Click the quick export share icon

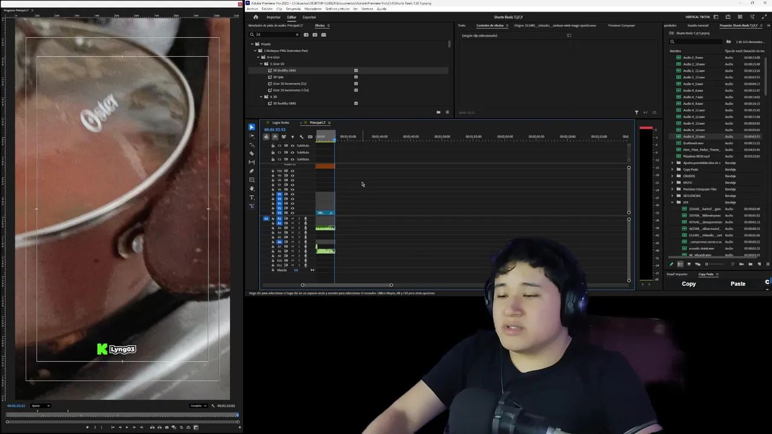728,17
